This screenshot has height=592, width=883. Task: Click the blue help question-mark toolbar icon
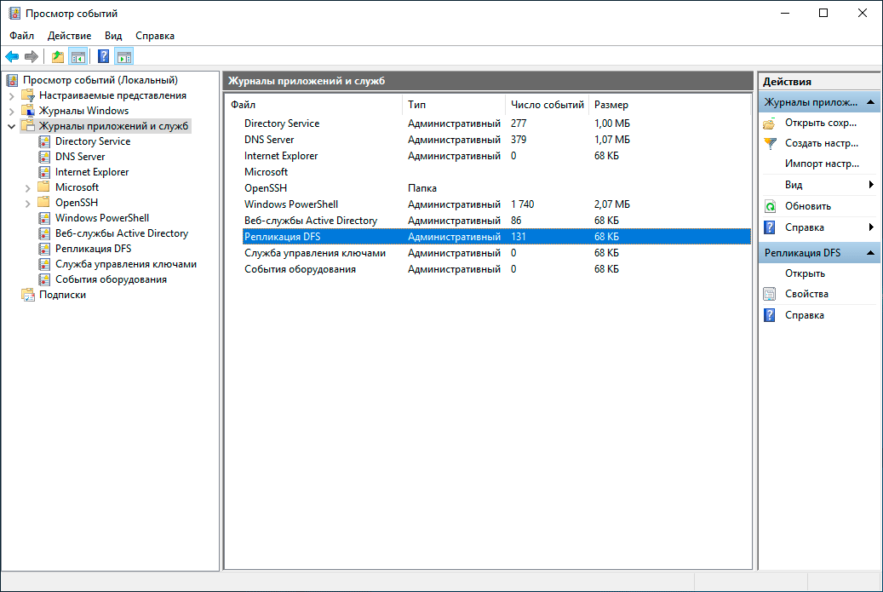point(103,57)
